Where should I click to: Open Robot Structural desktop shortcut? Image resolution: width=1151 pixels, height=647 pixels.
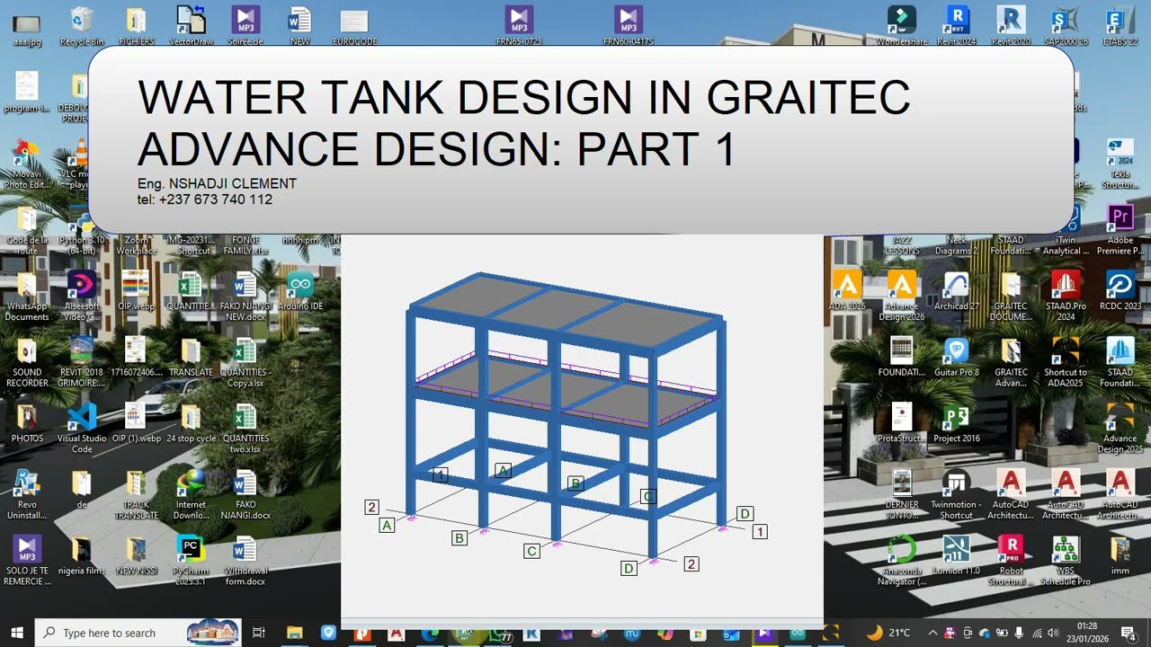tap(1011, 560)
